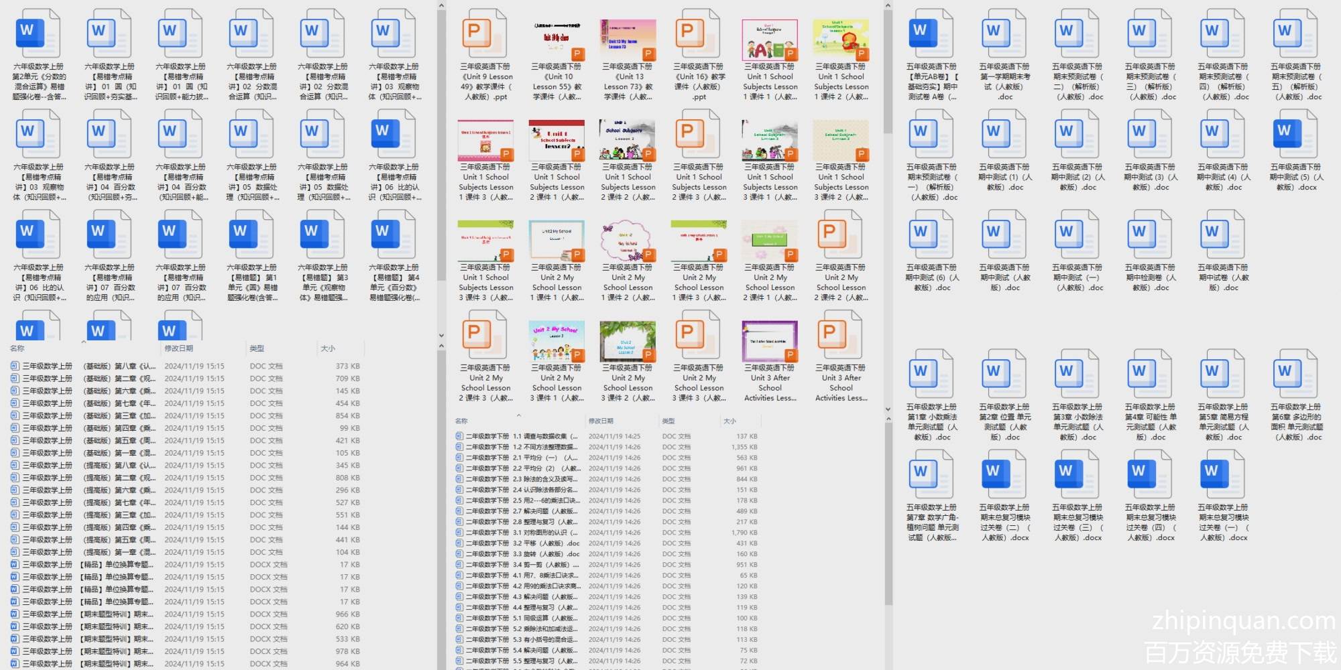Open Word icon for 01 圆 知识回顾+能力拔高
1341x670 pixels.
point(180,33)
